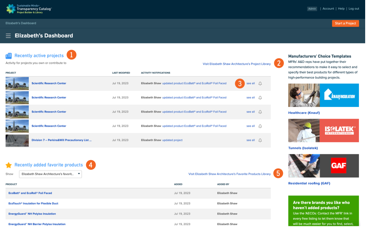Click the Division 7 project thumbnail
The width and height of the screenshot is (367, 228).
[x=17, y=140]
